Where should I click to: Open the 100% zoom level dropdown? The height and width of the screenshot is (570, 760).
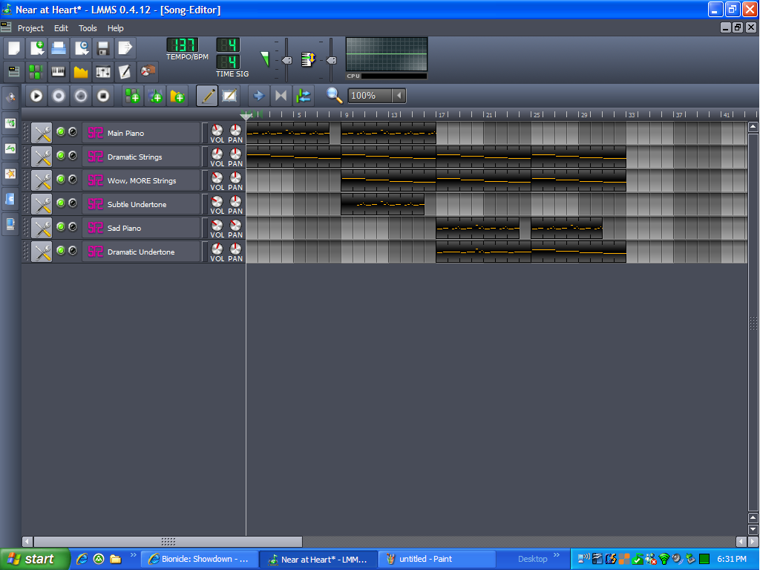coord(399,96)
